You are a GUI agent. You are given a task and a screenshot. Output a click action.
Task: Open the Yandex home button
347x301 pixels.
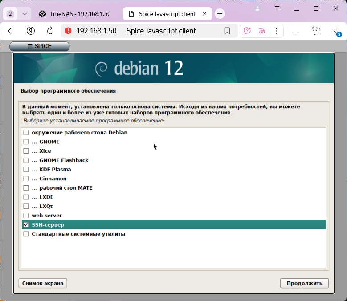pos(31,31)
